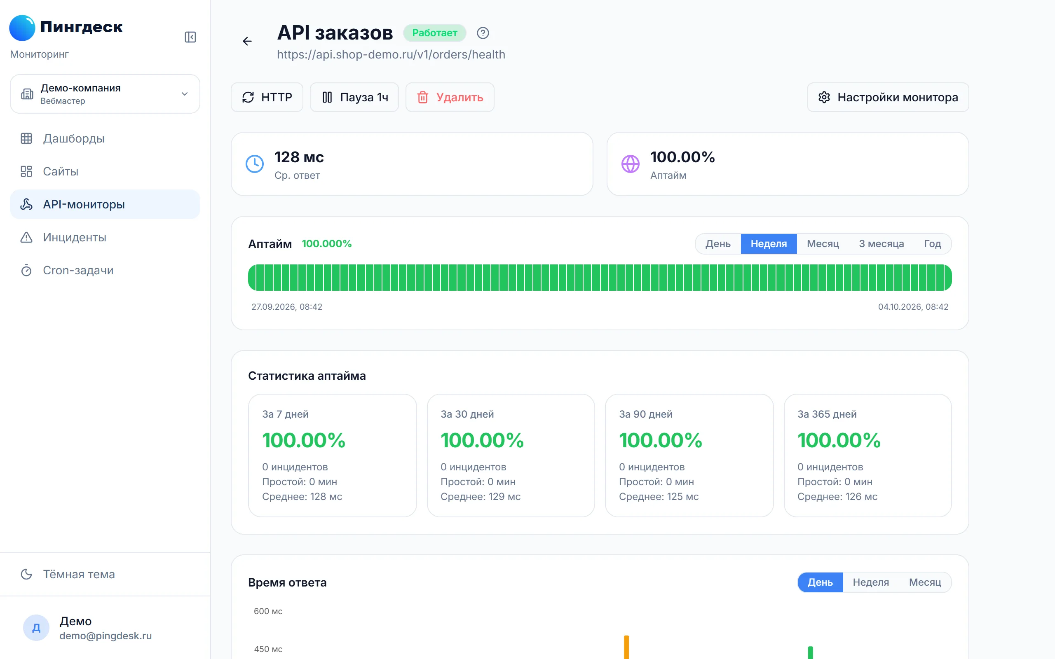Select the День uptime range tab
The image size is (1055, 659).
(718, 244)
